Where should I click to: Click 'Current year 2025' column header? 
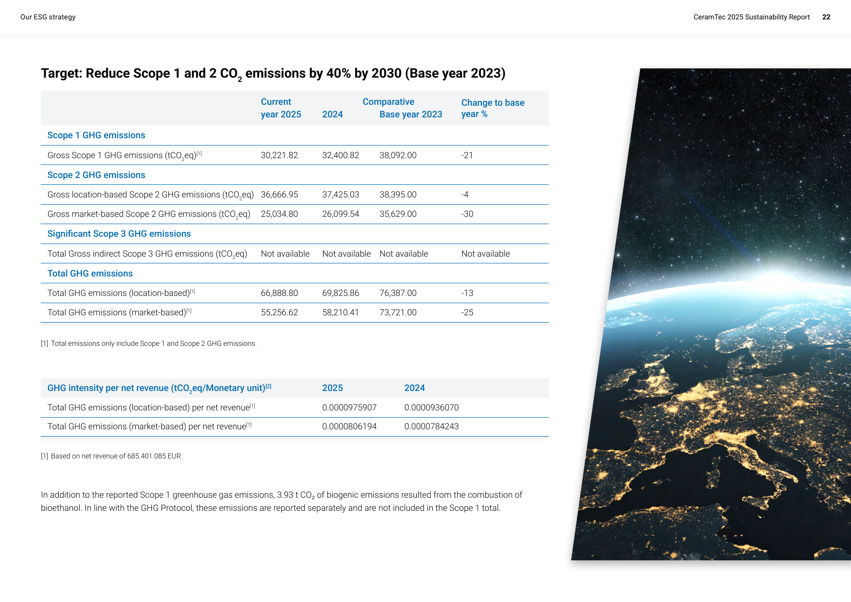click(x=281, y=108)
